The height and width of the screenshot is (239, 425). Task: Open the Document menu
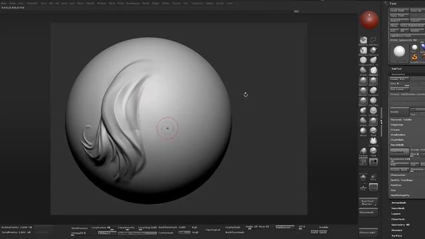[33, 3]
